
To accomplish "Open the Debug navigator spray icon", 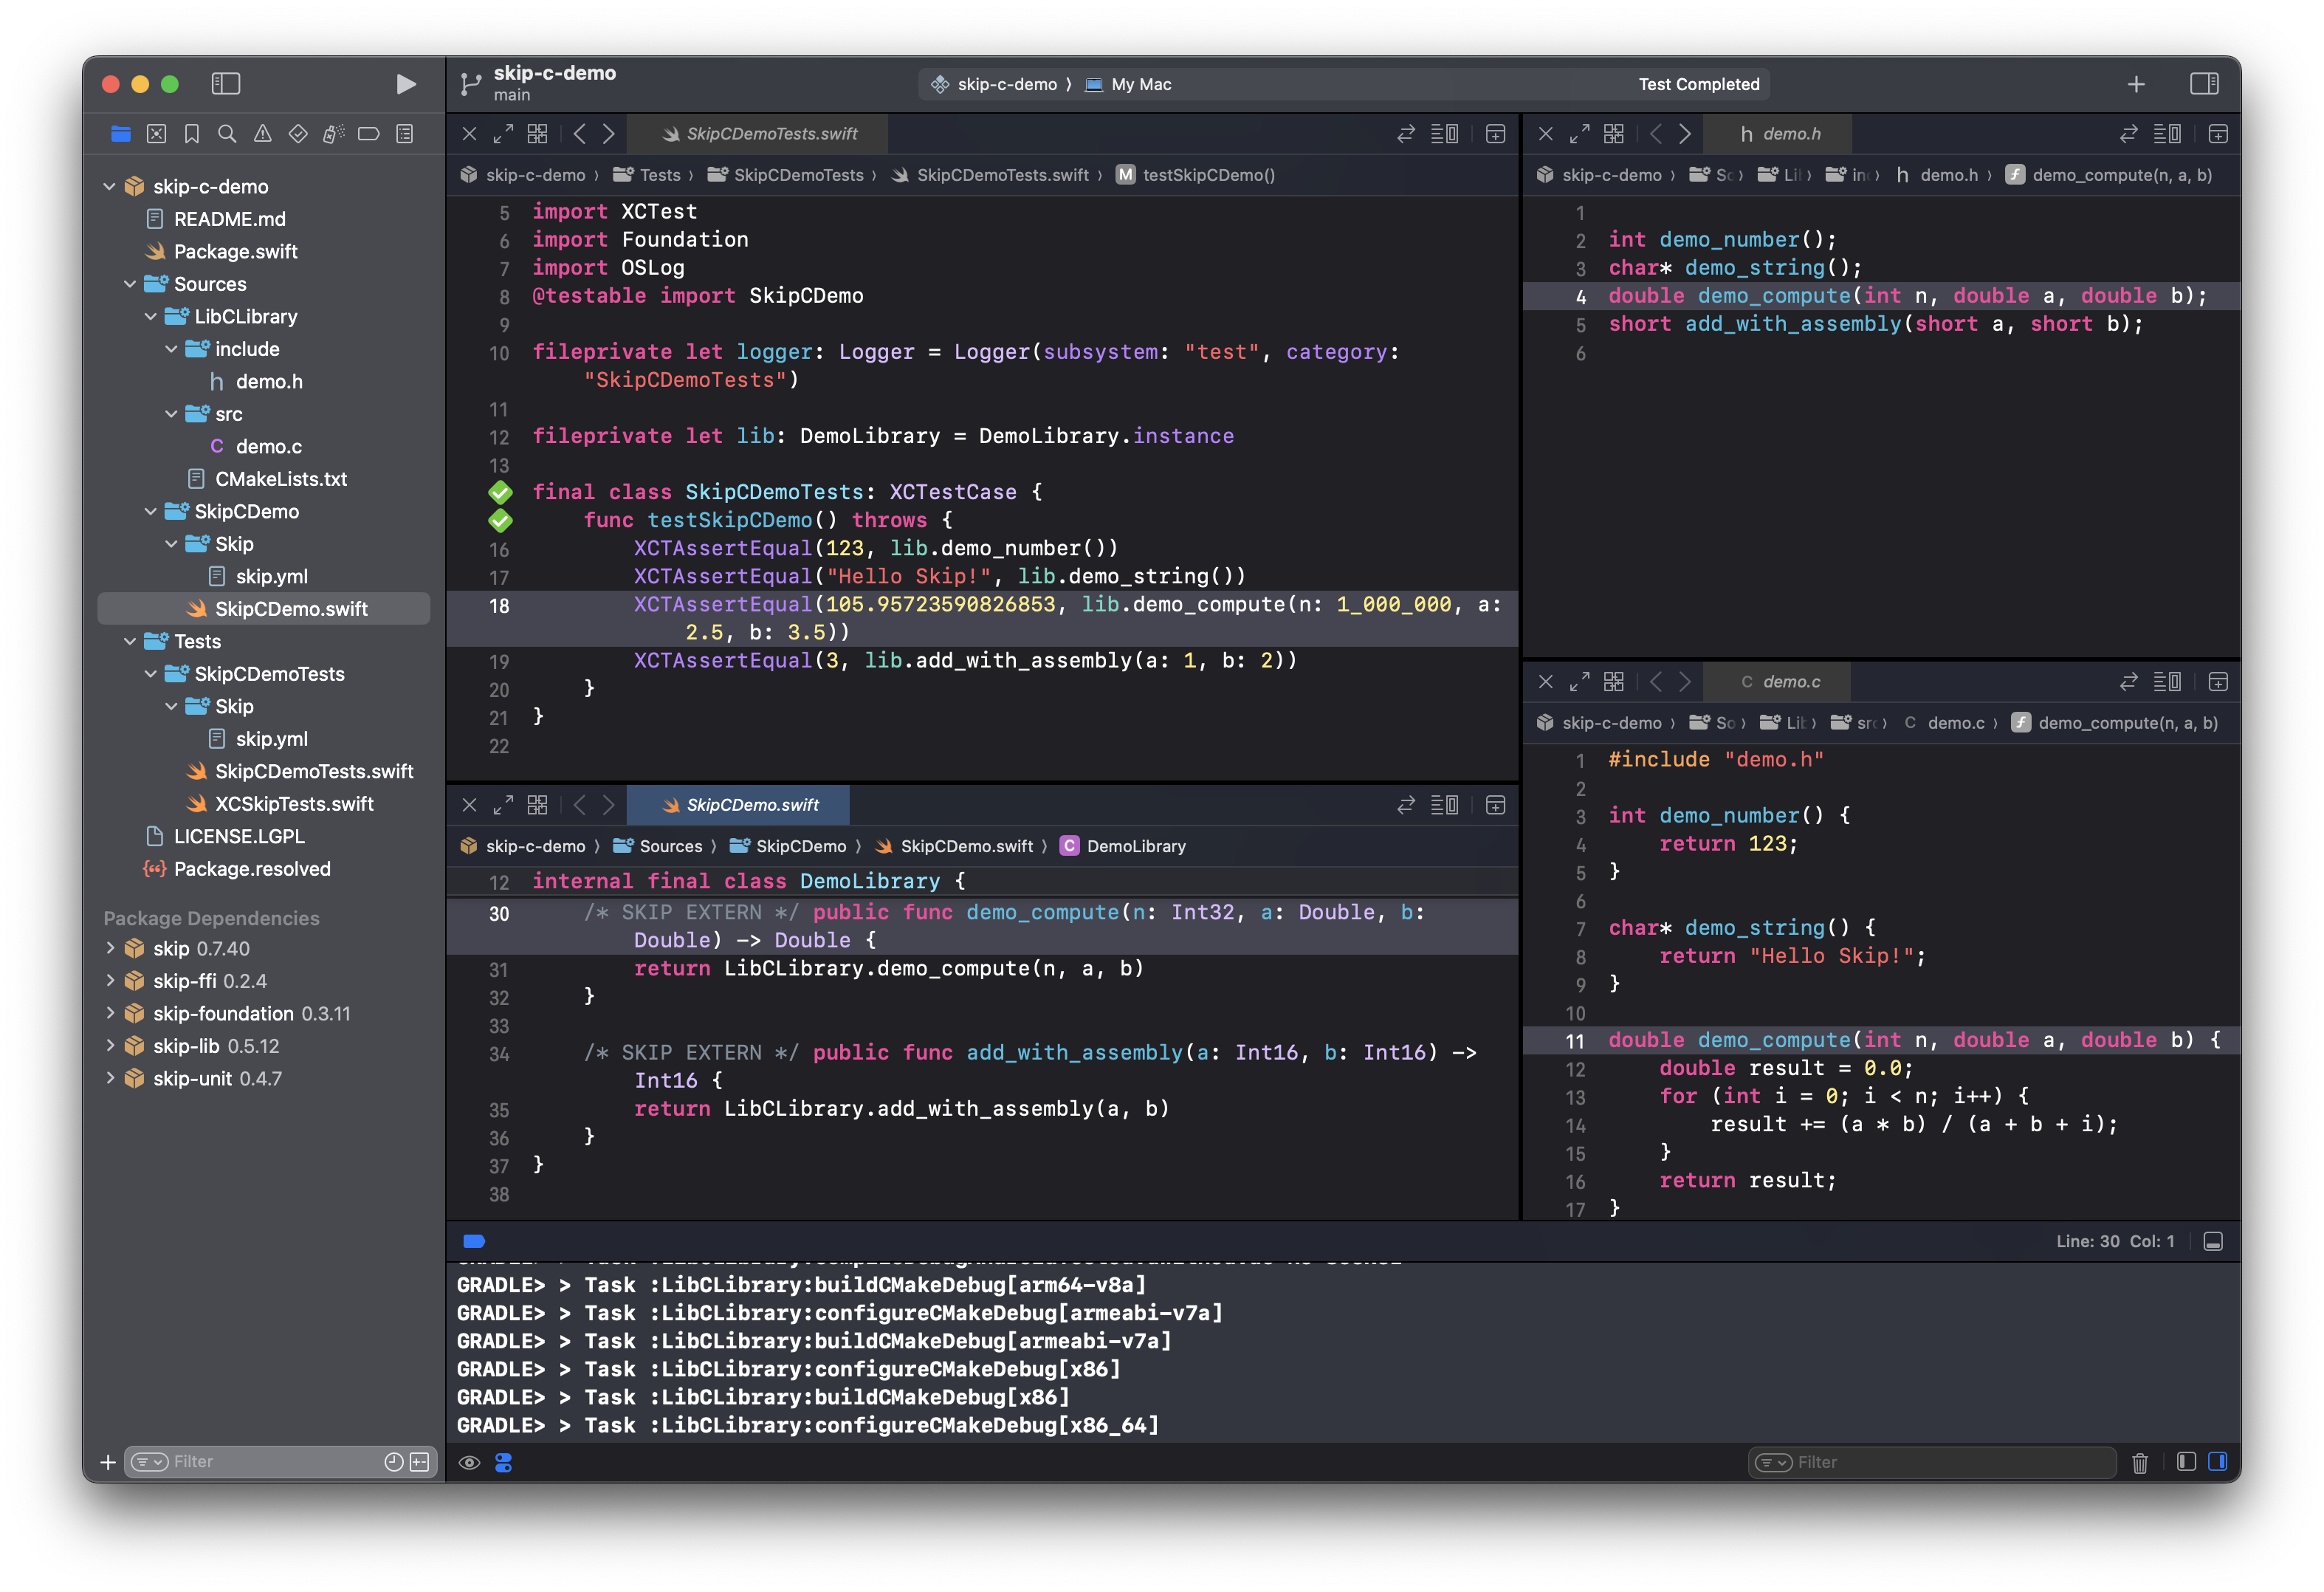I will pos(333,133).
